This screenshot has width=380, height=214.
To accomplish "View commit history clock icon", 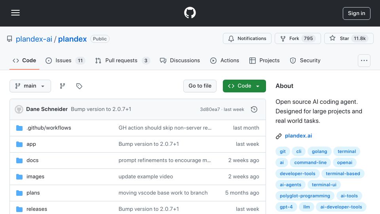I will coord(254,109).
